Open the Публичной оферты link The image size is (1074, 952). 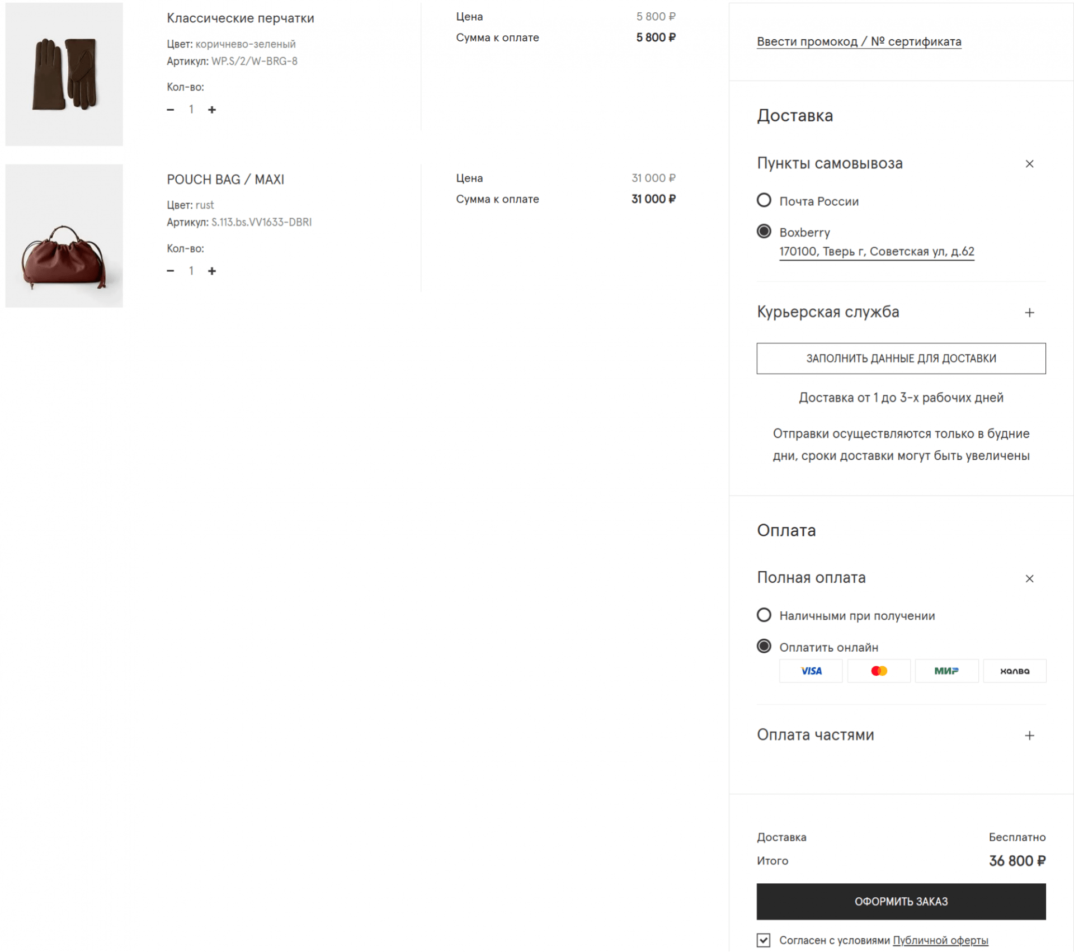tap(940, 940)
